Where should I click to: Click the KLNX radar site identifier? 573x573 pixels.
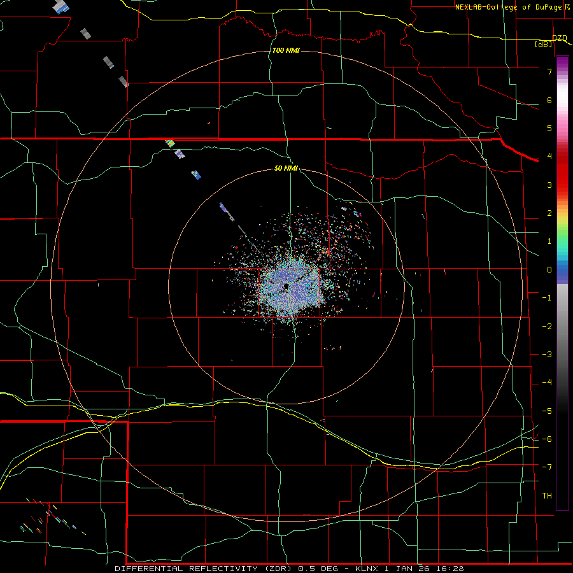(367, 569)
